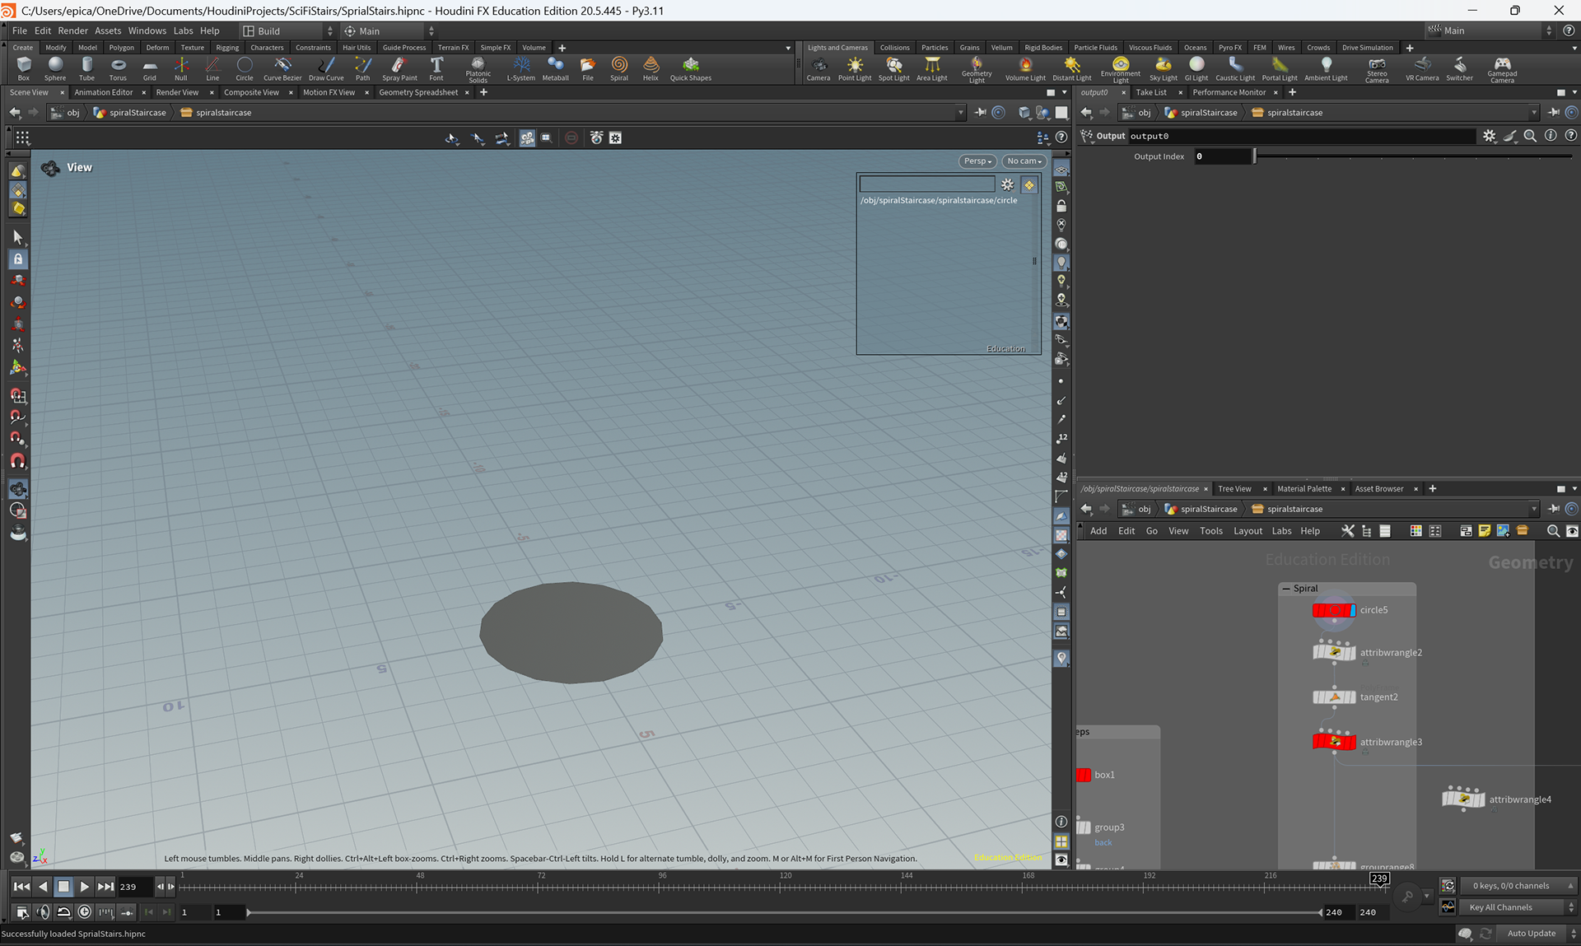Screen dimensions: 1581x946
Task: Choose the Torus shelf tool
Action: click(119, 68)
